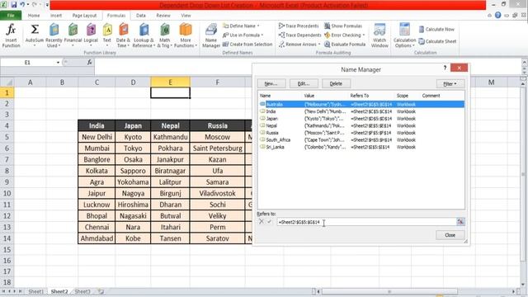Image resolution: width=528 pixels, height=297 pixels.
Task: Open the Name Manager help question mark
Action: 445,68
